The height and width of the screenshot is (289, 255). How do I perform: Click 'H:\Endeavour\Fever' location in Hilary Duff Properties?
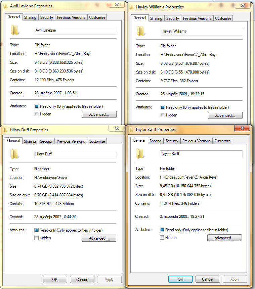pos(51,178)
